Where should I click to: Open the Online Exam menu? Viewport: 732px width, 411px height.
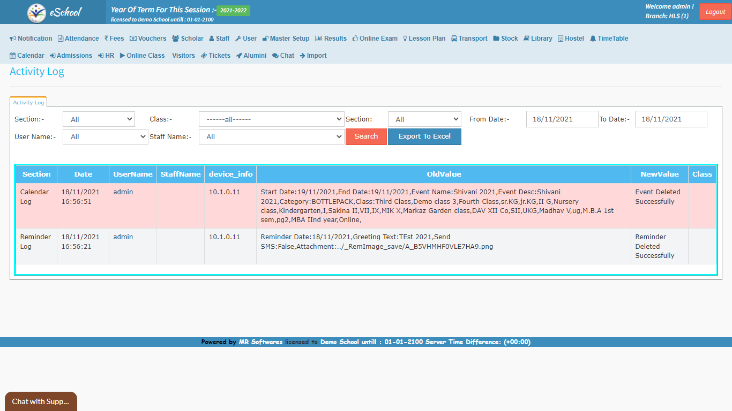point(375,39)
